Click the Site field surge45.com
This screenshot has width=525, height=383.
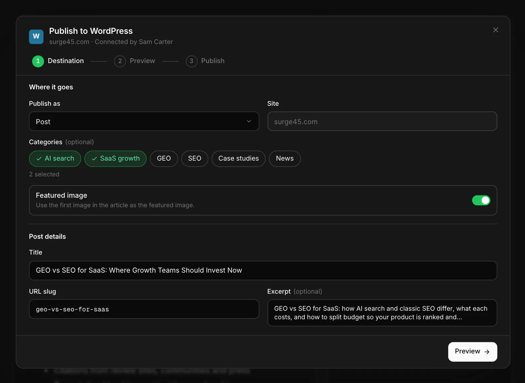[x=382, y=122]
